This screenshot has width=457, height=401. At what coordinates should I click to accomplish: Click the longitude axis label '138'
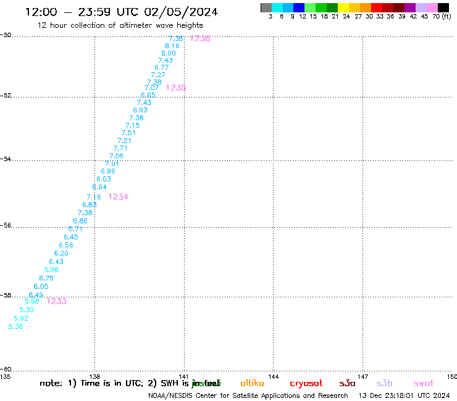(94, 377)
